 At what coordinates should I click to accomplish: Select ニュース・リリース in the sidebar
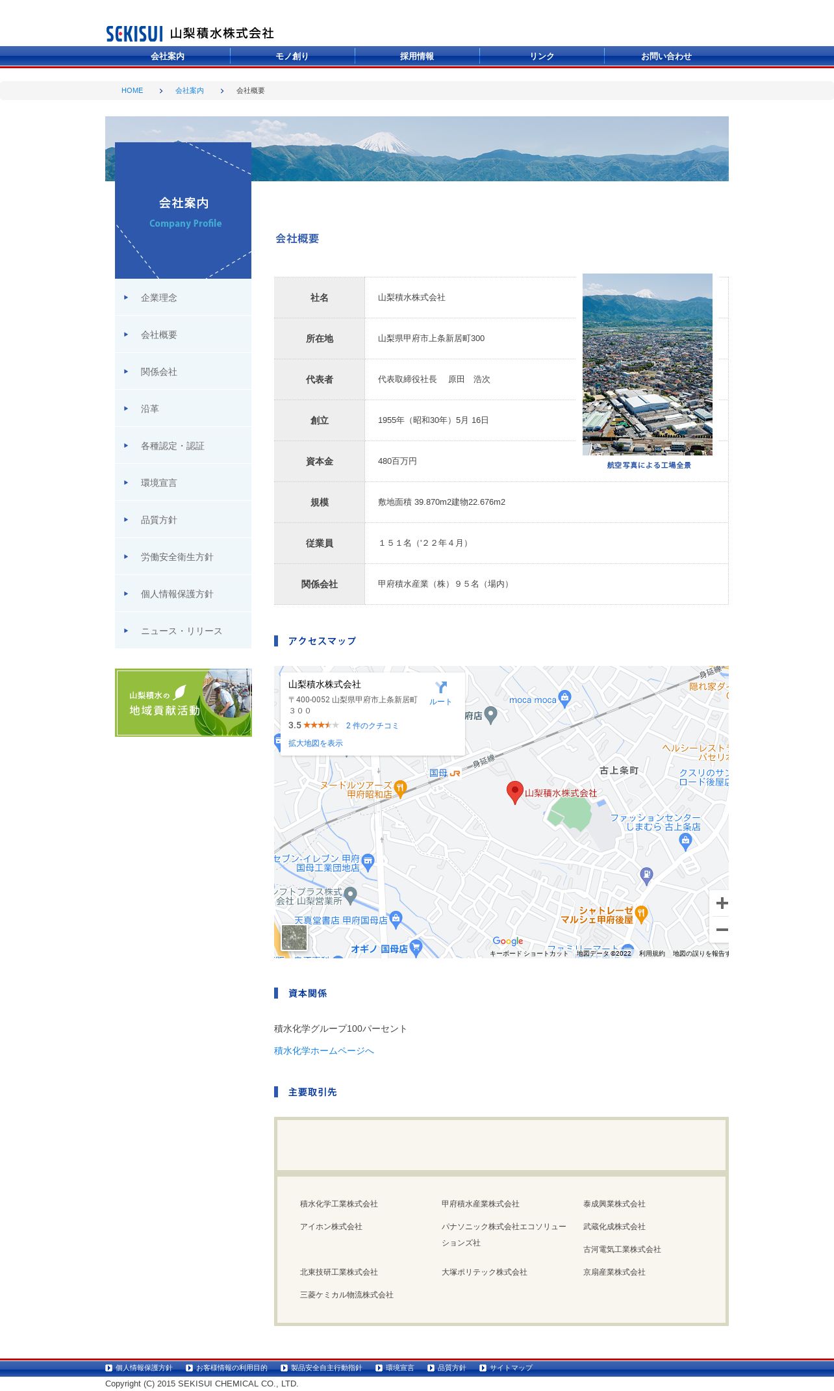coord(183,631)
